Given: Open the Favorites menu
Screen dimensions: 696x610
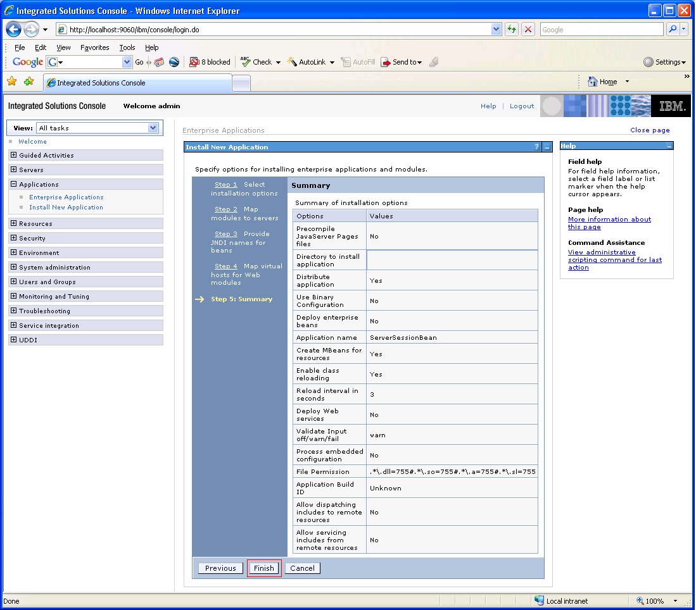Looking at the screenshot, I should click(x=94, y=47).
